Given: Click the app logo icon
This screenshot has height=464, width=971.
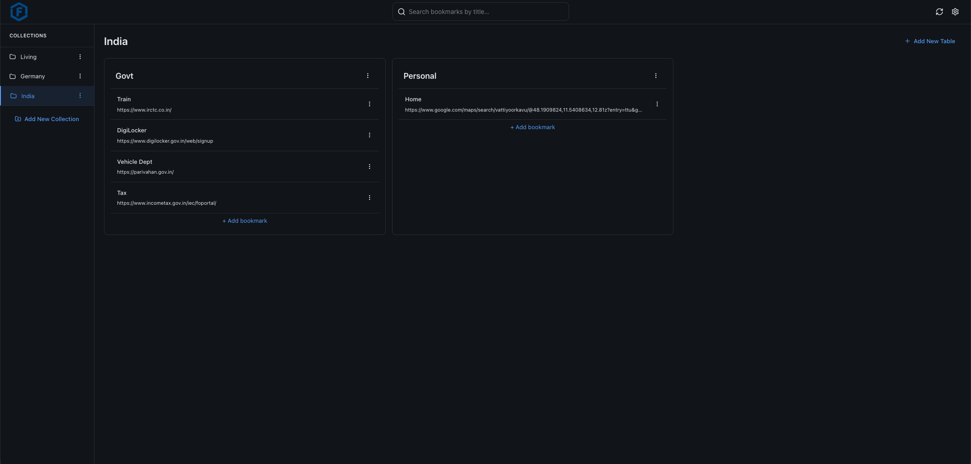Looking at the screenshot, I should (19, 12).
